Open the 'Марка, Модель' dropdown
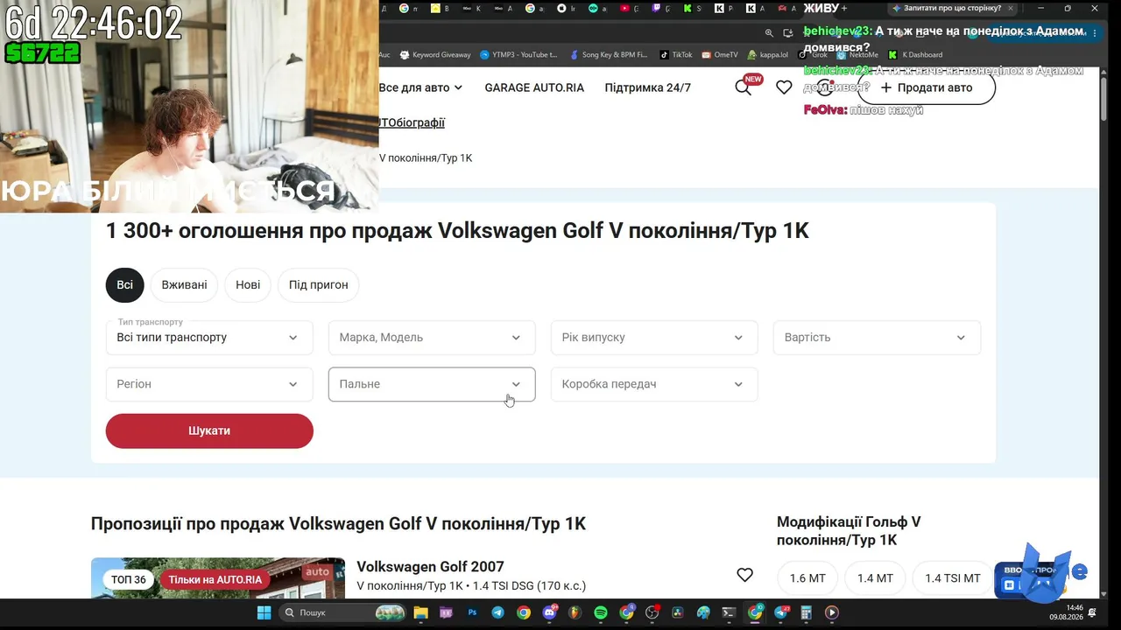This screenshot has height=630, width=1121. pos(432,338)
